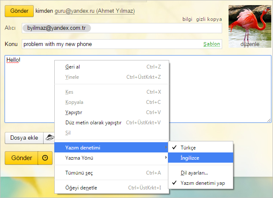273x198 pixels.
Task: Open the Şablon template link
Action: click(211, 44)
